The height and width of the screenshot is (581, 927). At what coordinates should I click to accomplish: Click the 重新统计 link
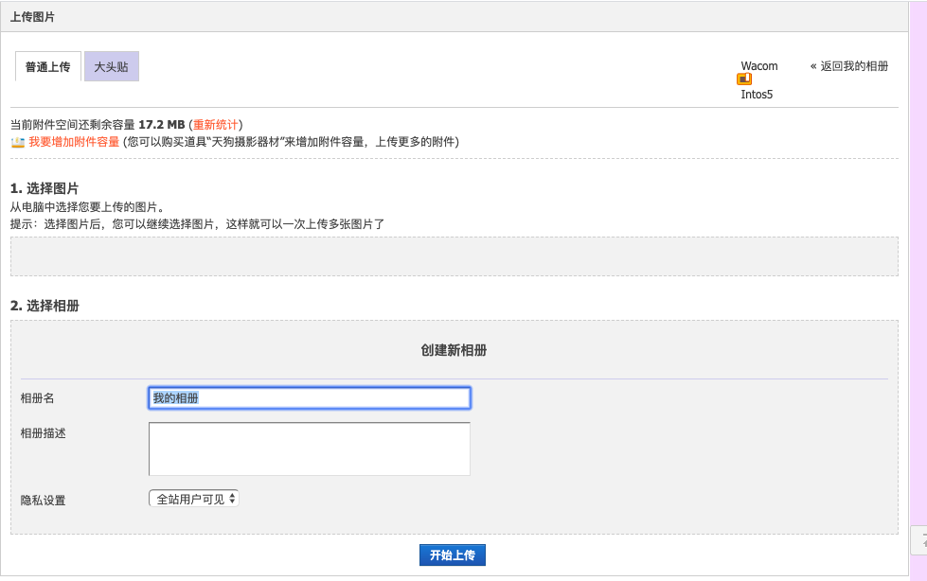(x=217, y=125)
